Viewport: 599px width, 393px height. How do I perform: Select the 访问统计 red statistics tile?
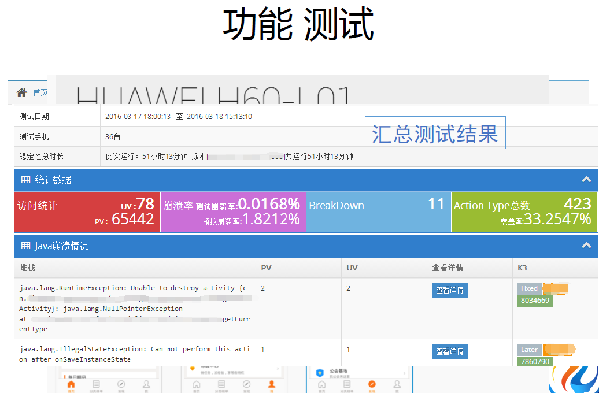[87, 212]
